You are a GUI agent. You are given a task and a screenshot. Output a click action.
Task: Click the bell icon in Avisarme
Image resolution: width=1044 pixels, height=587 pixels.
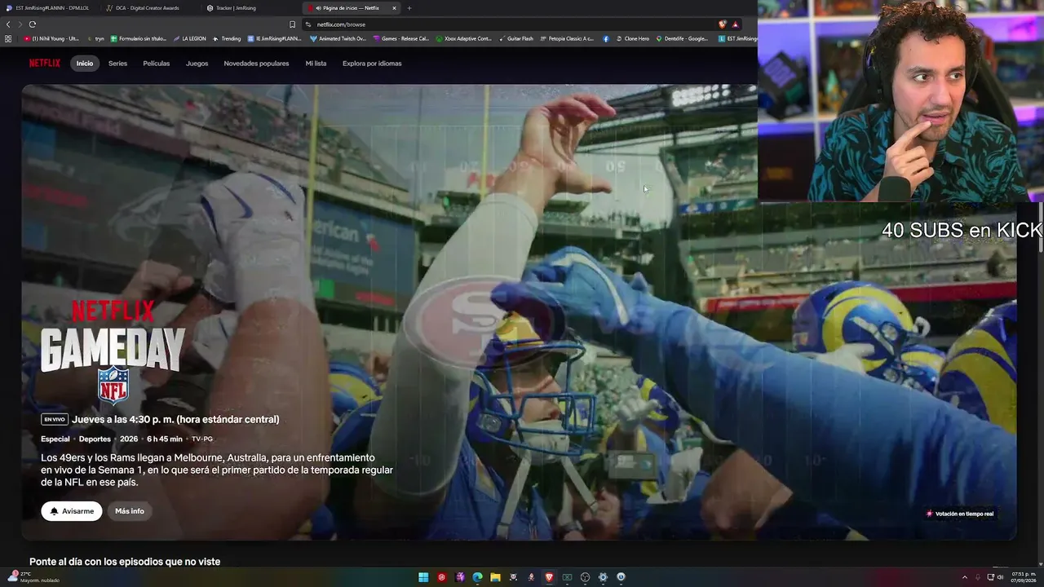click(x=54, y=511)
